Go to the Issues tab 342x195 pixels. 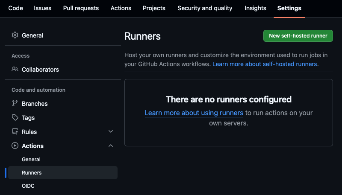[x=42, y=8]
